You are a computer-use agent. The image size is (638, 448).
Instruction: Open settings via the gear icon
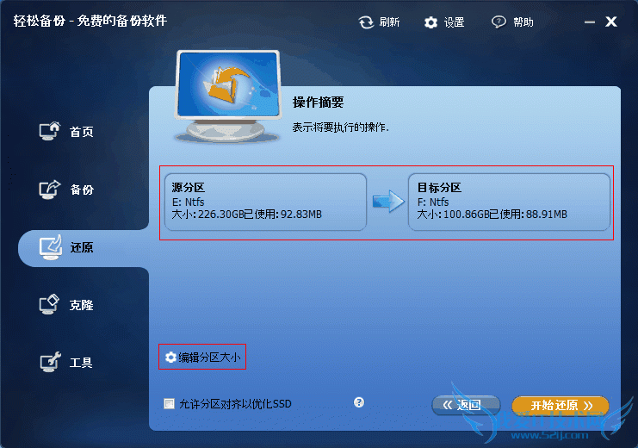point(430,22)
